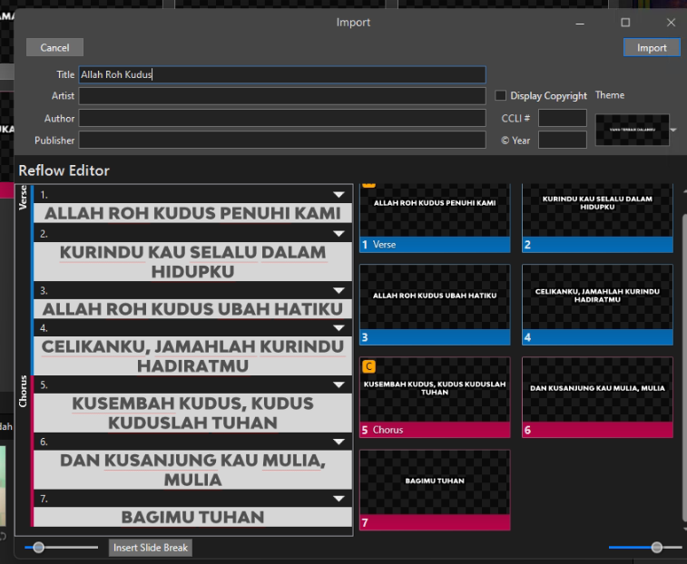
Task: Open the slide 7 dropdown arrow
Action: point(339,498)
